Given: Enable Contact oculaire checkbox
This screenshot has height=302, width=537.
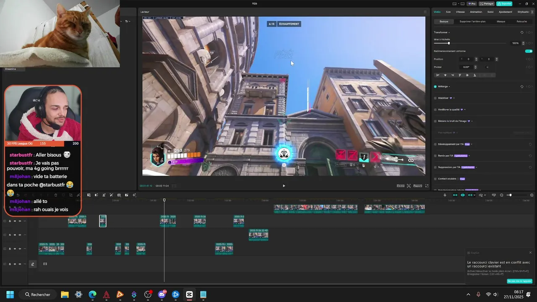Looking at the screenshot, I should coord(435,179).
